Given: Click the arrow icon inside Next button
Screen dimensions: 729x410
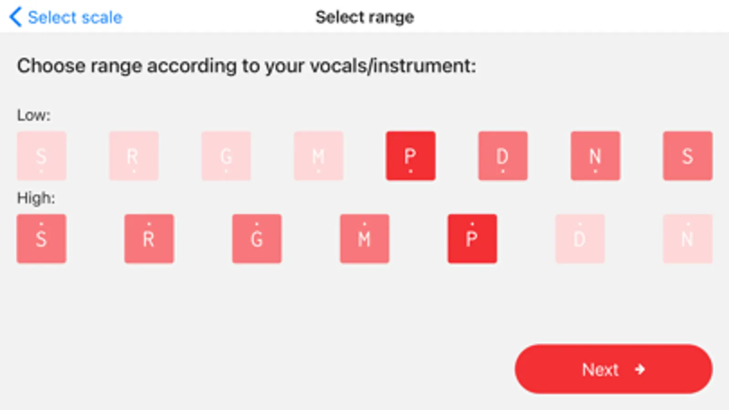Looking at the screenshot, I should tap(640, 369).
